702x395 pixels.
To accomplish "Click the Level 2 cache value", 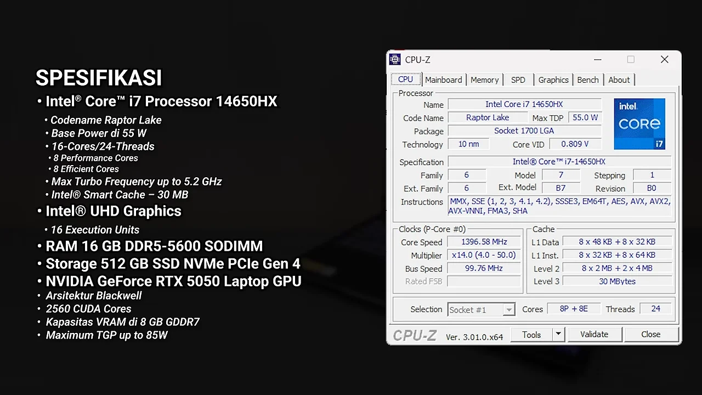I will click(x=618, y=268).
